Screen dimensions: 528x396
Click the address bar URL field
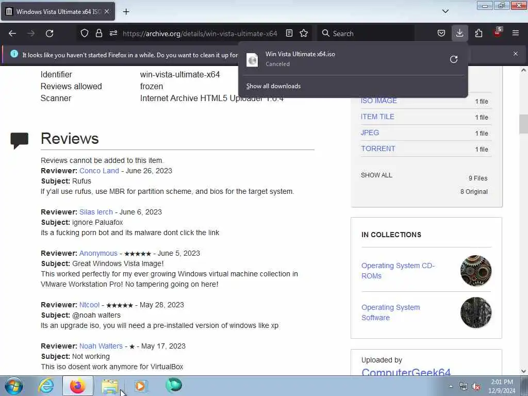[200, 34]
